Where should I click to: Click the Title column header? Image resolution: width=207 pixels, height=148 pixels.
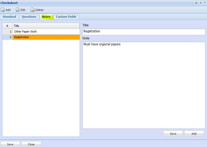pyautogui.click(x=46, y=26)
